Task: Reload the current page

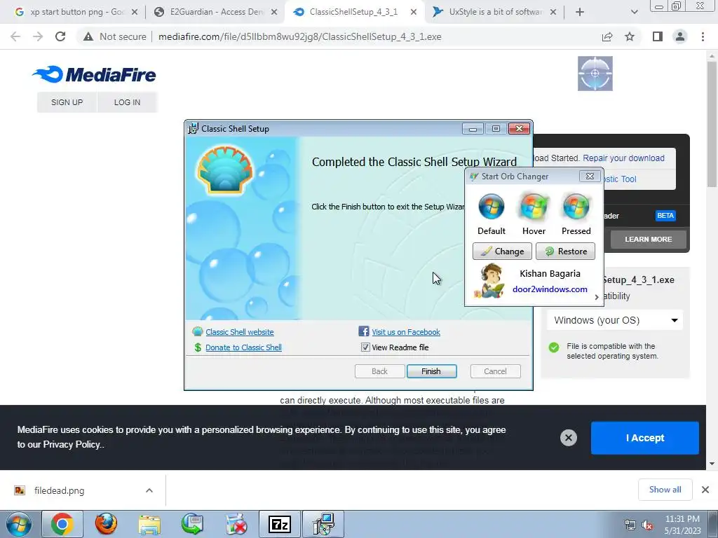Action: (x=60, y=36)
